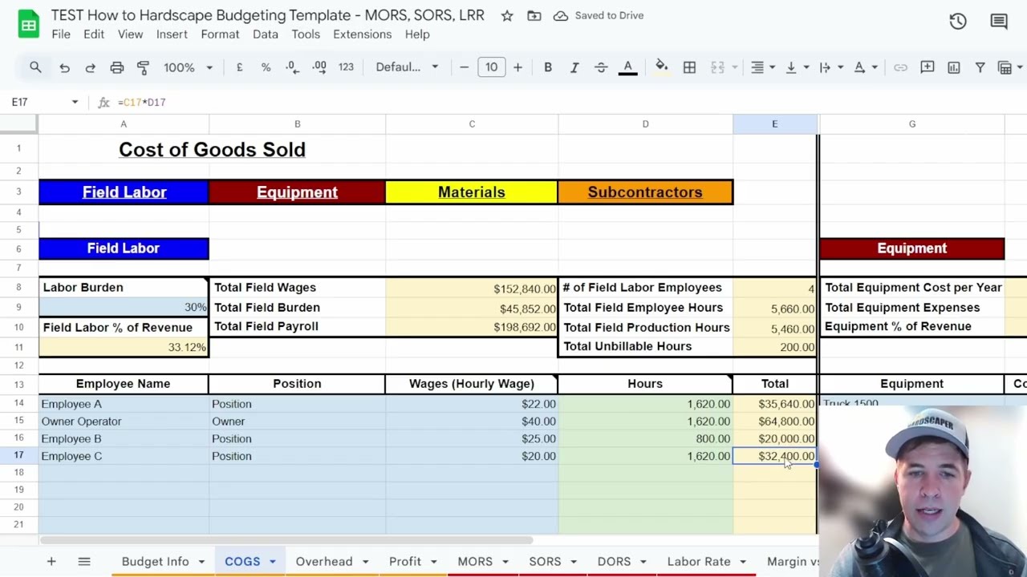This screenshot has width=1027, height=577.
Task: Click the insert comment icon
Action: coord(928,67)
